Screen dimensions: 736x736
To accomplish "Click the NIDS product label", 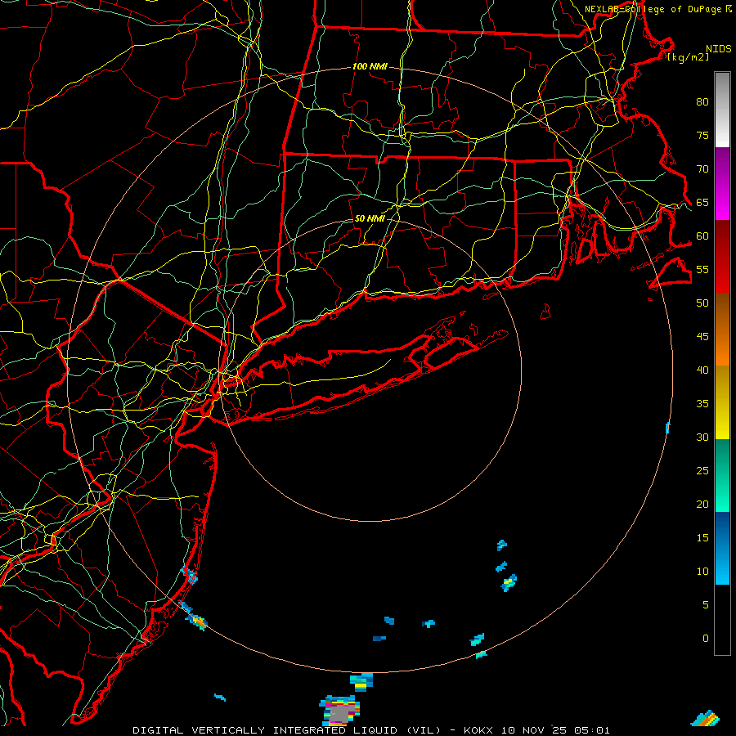I will pos(718,49).
